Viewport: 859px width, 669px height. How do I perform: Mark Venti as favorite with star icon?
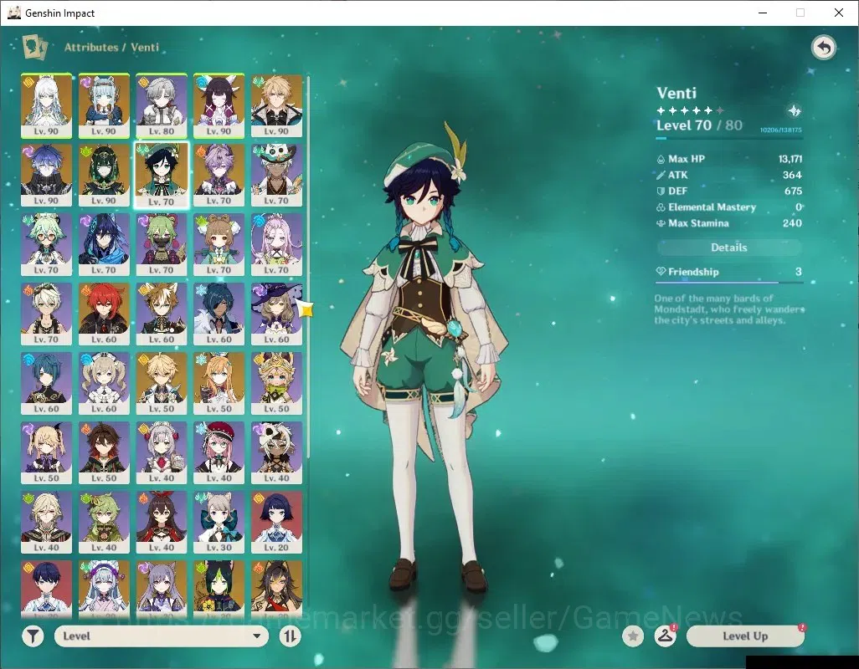pyautogui.click(x=633, y=636)
